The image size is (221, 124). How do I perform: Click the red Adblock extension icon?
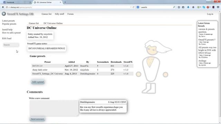(x=208, y=7)
